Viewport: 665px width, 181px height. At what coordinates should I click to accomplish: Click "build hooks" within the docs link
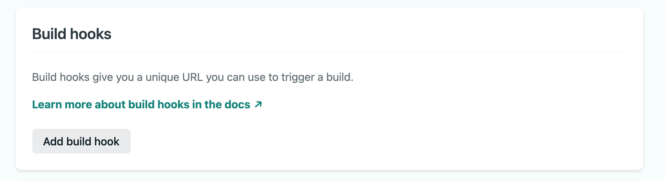159,105
